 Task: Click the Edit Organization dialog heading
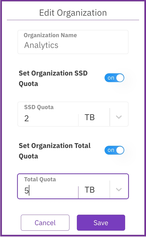pos(73,13)
